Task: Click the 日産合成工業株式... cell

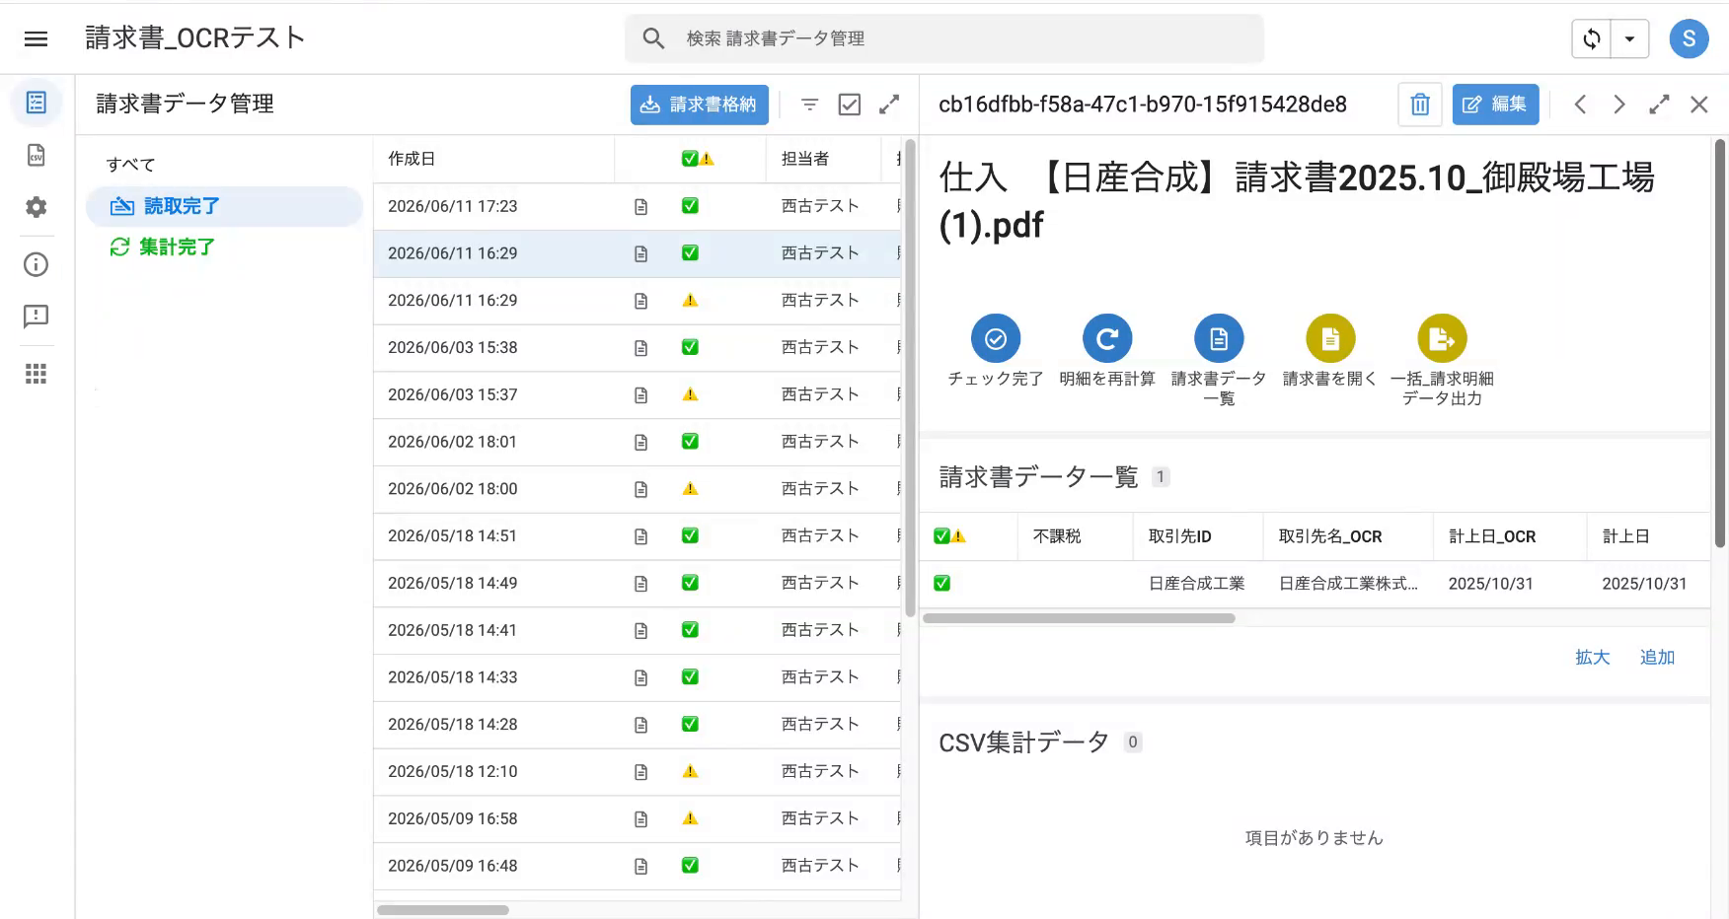Action: tap(1348, 584)
